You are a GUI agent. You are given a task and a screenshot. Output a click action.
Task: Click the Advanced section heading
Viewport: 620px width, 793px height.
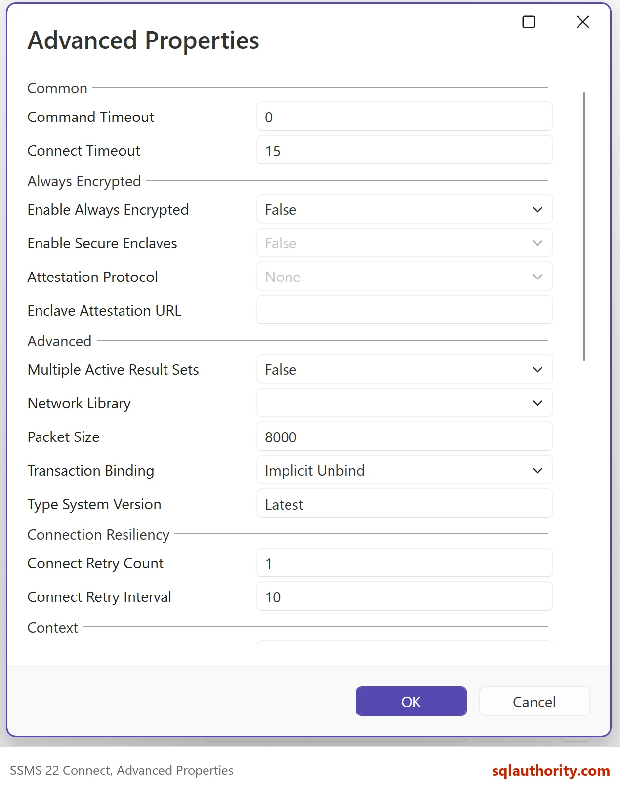(x=59, y=341)
